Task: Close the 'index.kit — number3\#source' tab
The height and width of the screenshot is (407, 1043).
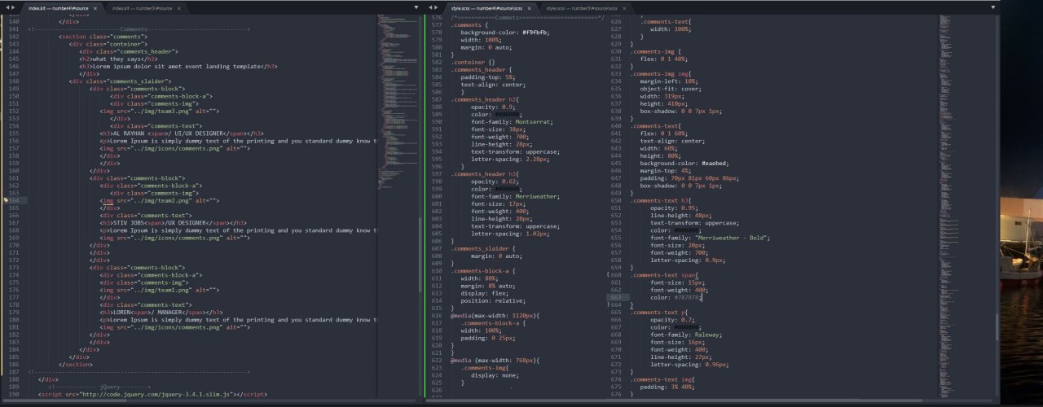Action: click(x=178, y=7)
